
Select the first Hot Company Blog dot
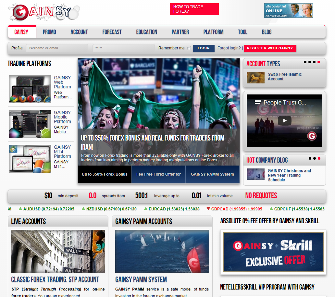point(310,158)
